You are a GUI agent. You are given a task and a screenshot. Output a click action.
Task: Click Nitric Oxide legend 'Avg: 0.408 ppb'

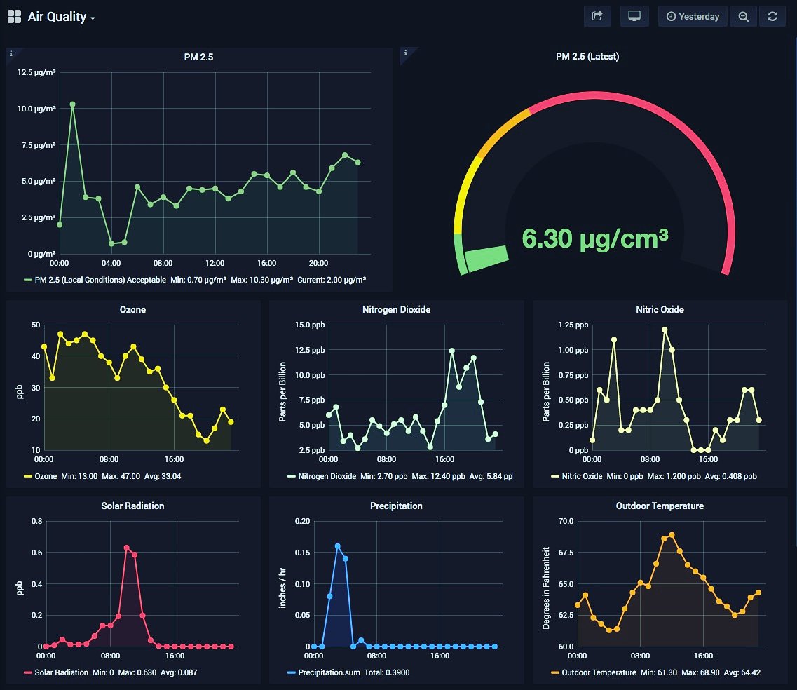click(x=731, y=476)
